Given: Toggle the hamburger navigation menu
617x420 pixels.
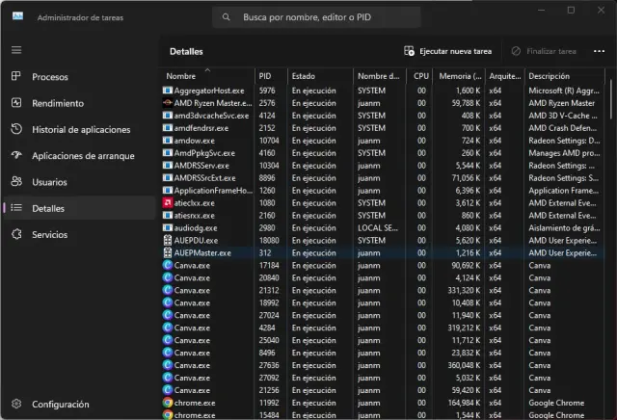Looking at the screenshot, I should [x=16, y=50].
